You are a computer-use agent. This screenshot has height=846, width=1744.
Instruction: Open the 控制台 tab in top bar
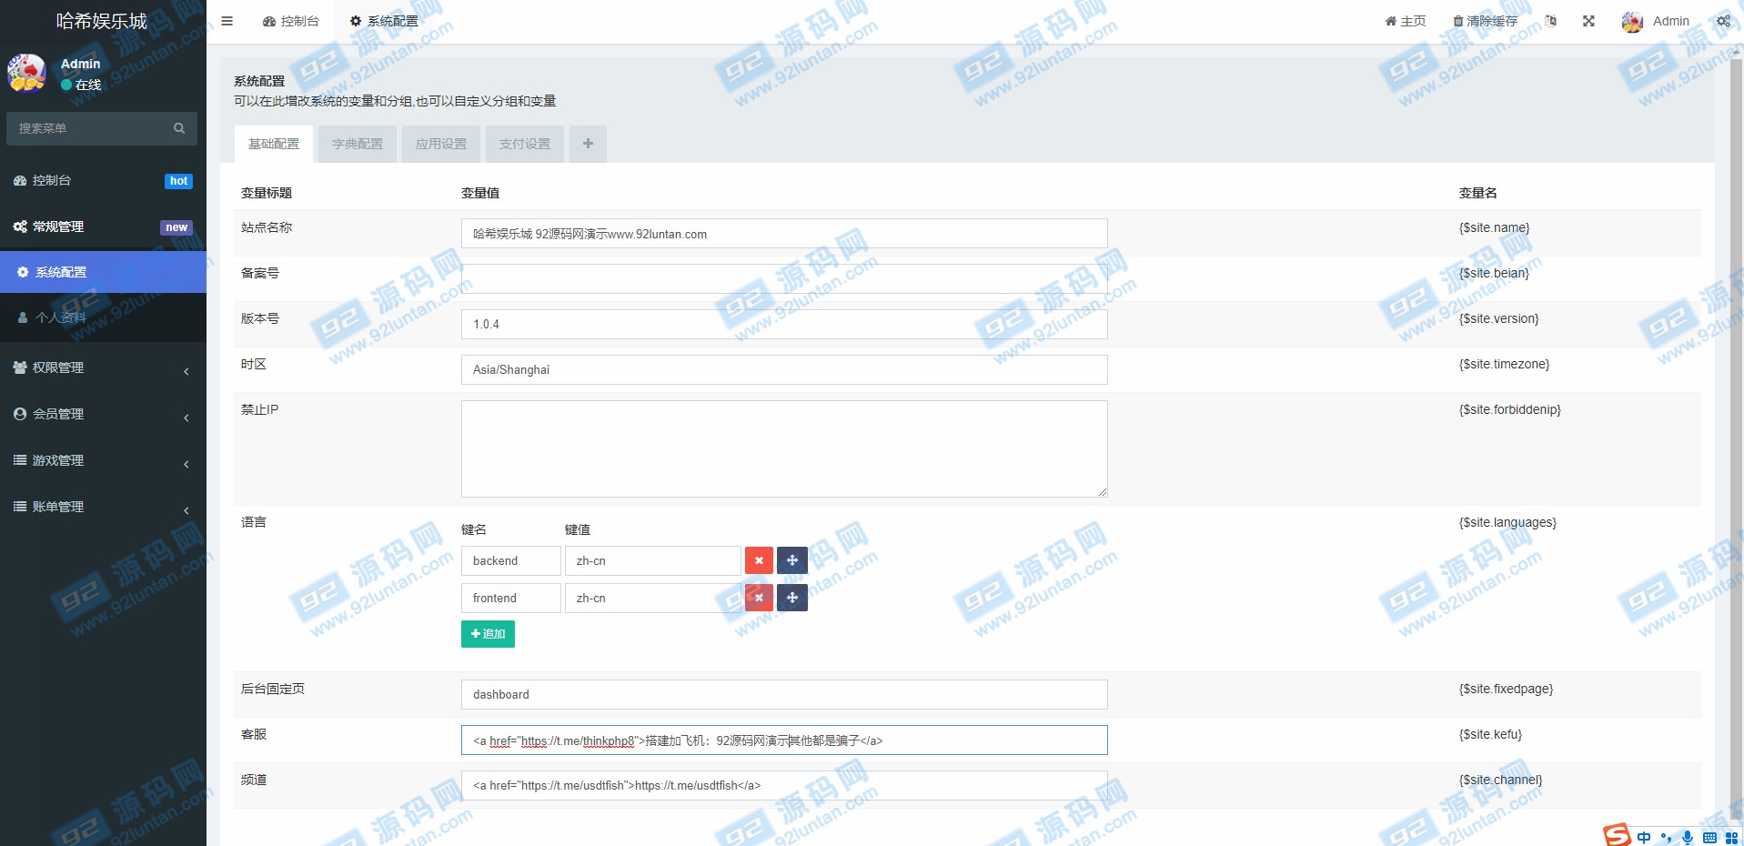click(x=291, y=21)
